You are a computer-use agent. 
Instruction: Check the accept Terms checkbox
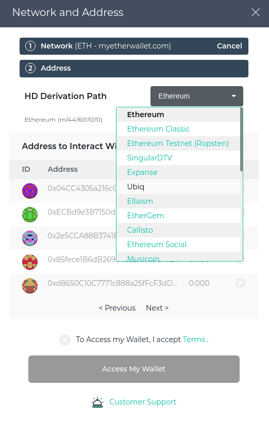click(x=65, y=339)
